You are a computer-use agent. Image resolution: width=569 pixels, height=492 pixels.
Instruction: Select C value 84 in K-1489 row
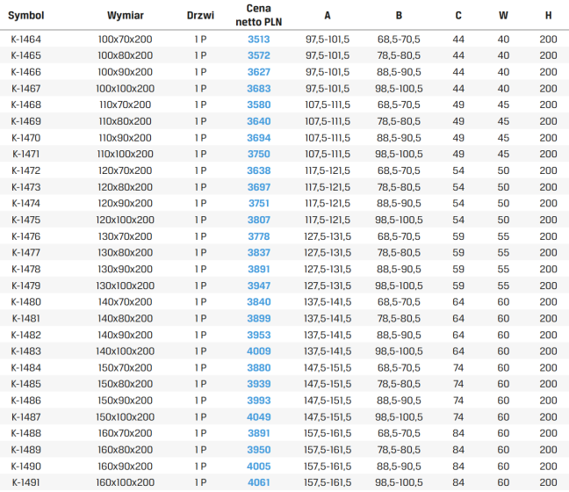(458, 450)
